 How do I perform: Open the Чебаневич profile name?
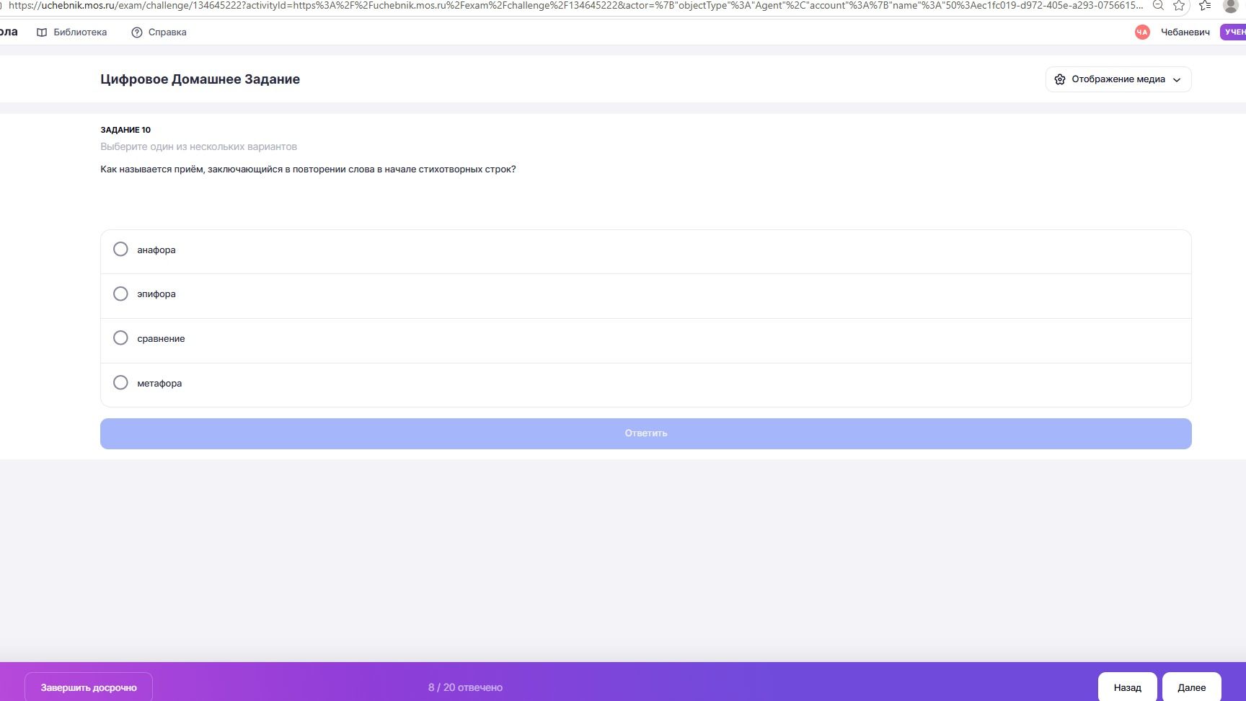(x=1185, y=32)
